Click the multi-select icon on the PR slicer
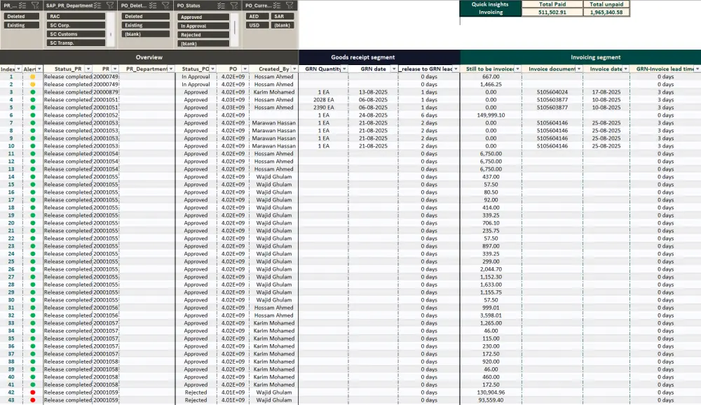The width and height of the screenshot is (701, 405). [x=21, y=6]
